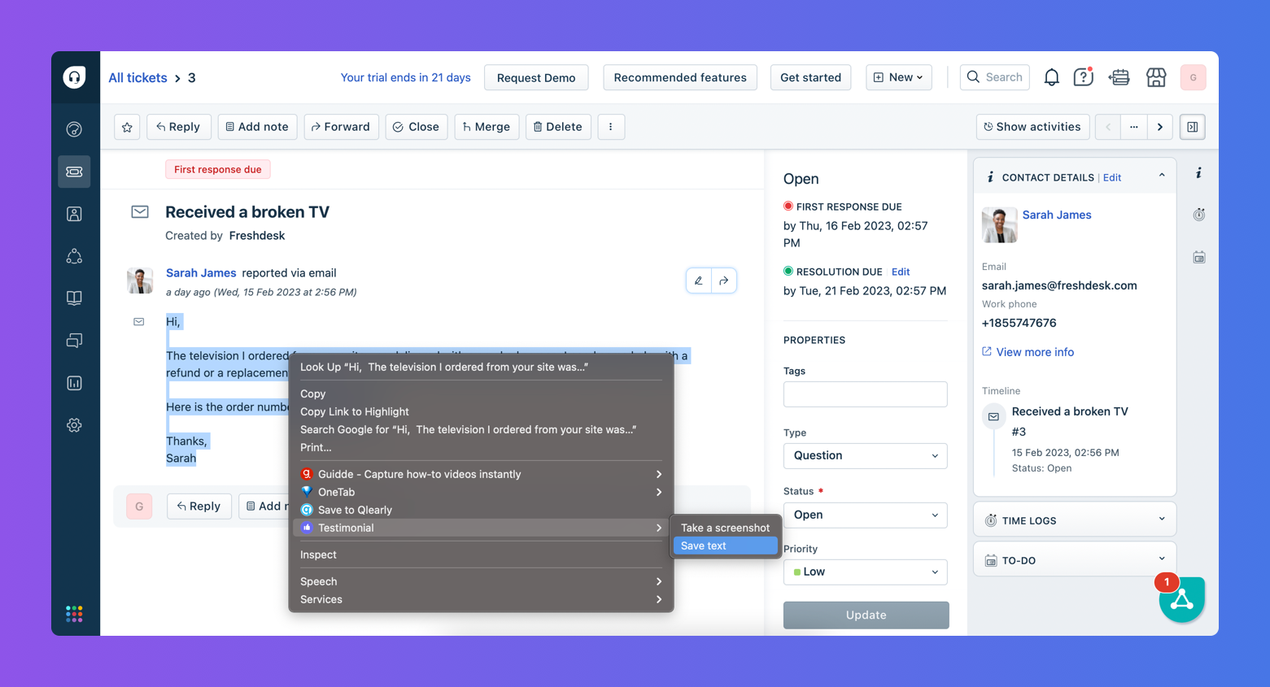Image resolution: width=1270 pixels, height=687 pixels.
Task: Open the Status dropdown showing Open
Action: tap(866, 515)
